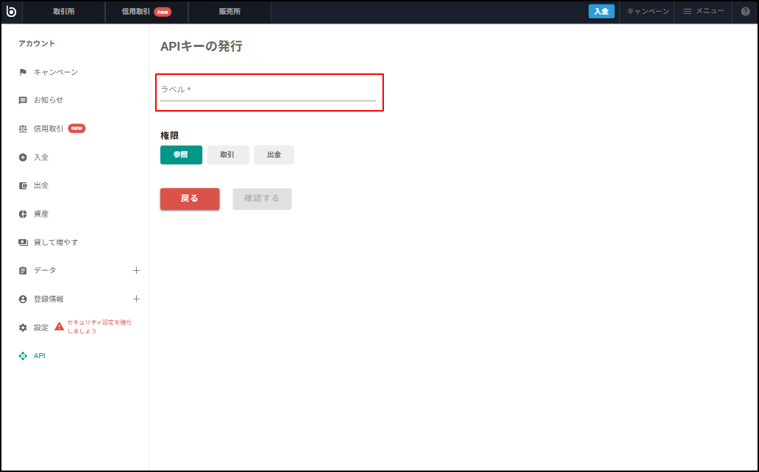Select the API connector icon in sidebar
Screen dimensions: 759x472
(22, 356)
